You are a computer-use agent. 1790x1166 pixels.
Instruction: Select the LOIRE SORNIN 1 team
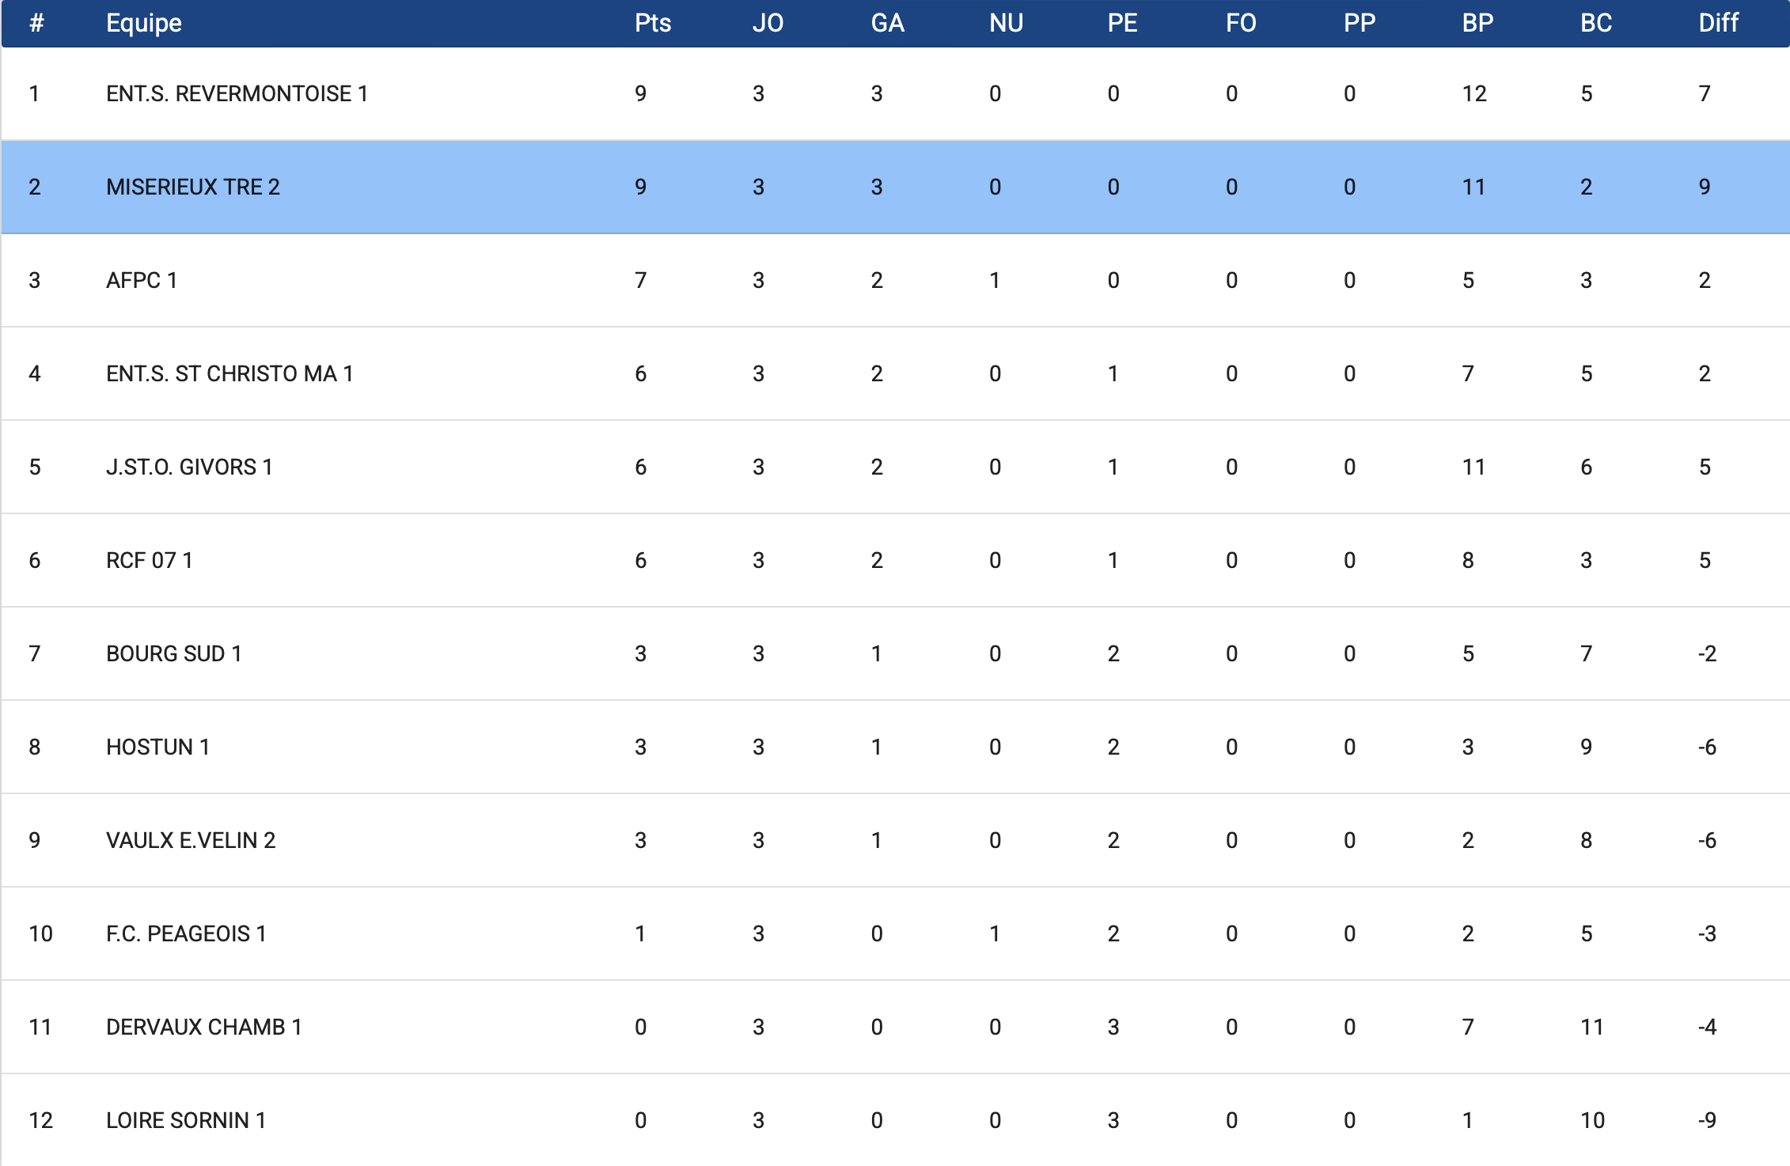tap(186, 1120)
